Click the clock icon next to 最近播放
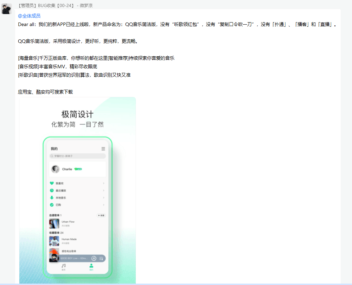Viewport: 352px width, 285px height. 52,190
